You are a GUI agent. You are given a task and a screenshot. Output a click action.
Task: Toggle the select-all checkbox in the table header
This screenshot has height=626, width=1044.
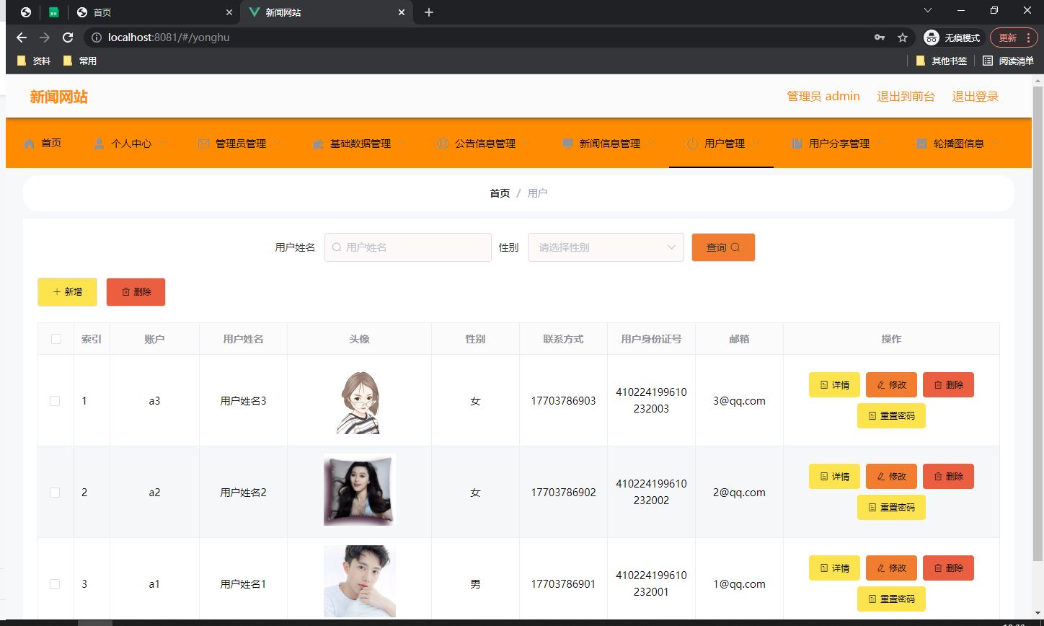pos(56,339)
